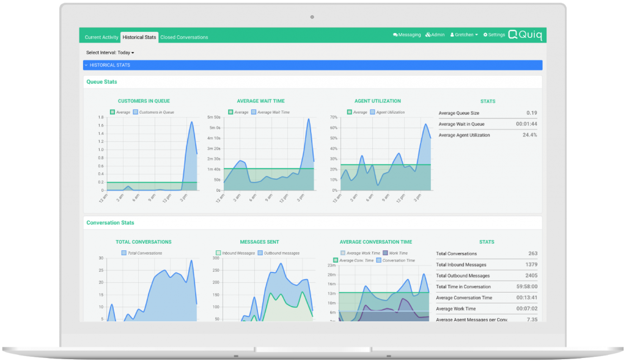Click the Agent Utilization chart plot
The width and height of the screenshot is (626, 364).
[386, 154]
